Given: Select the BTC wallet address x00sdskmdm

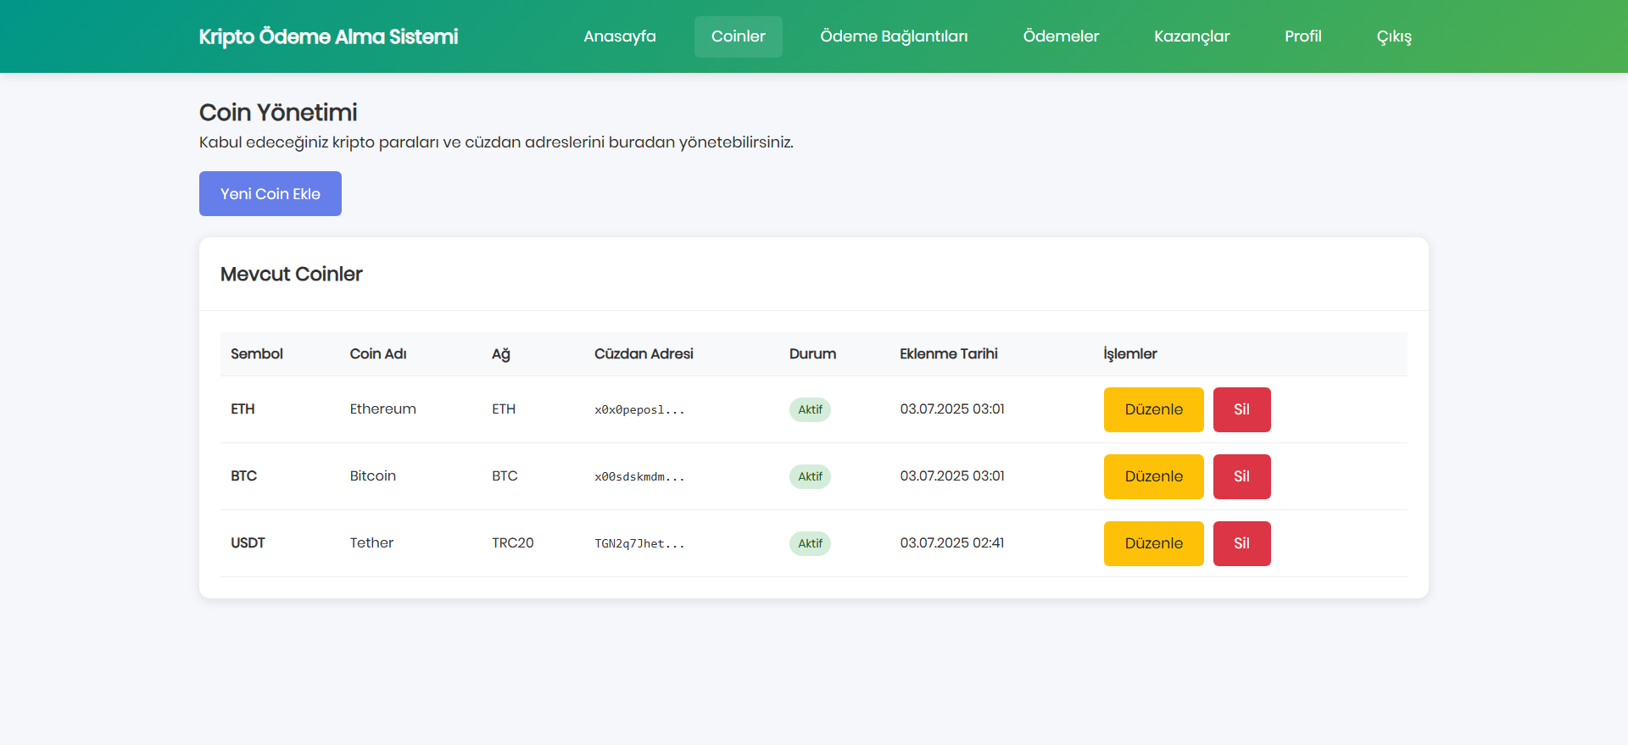Looking at the screenshot, I should click(639, 477).
